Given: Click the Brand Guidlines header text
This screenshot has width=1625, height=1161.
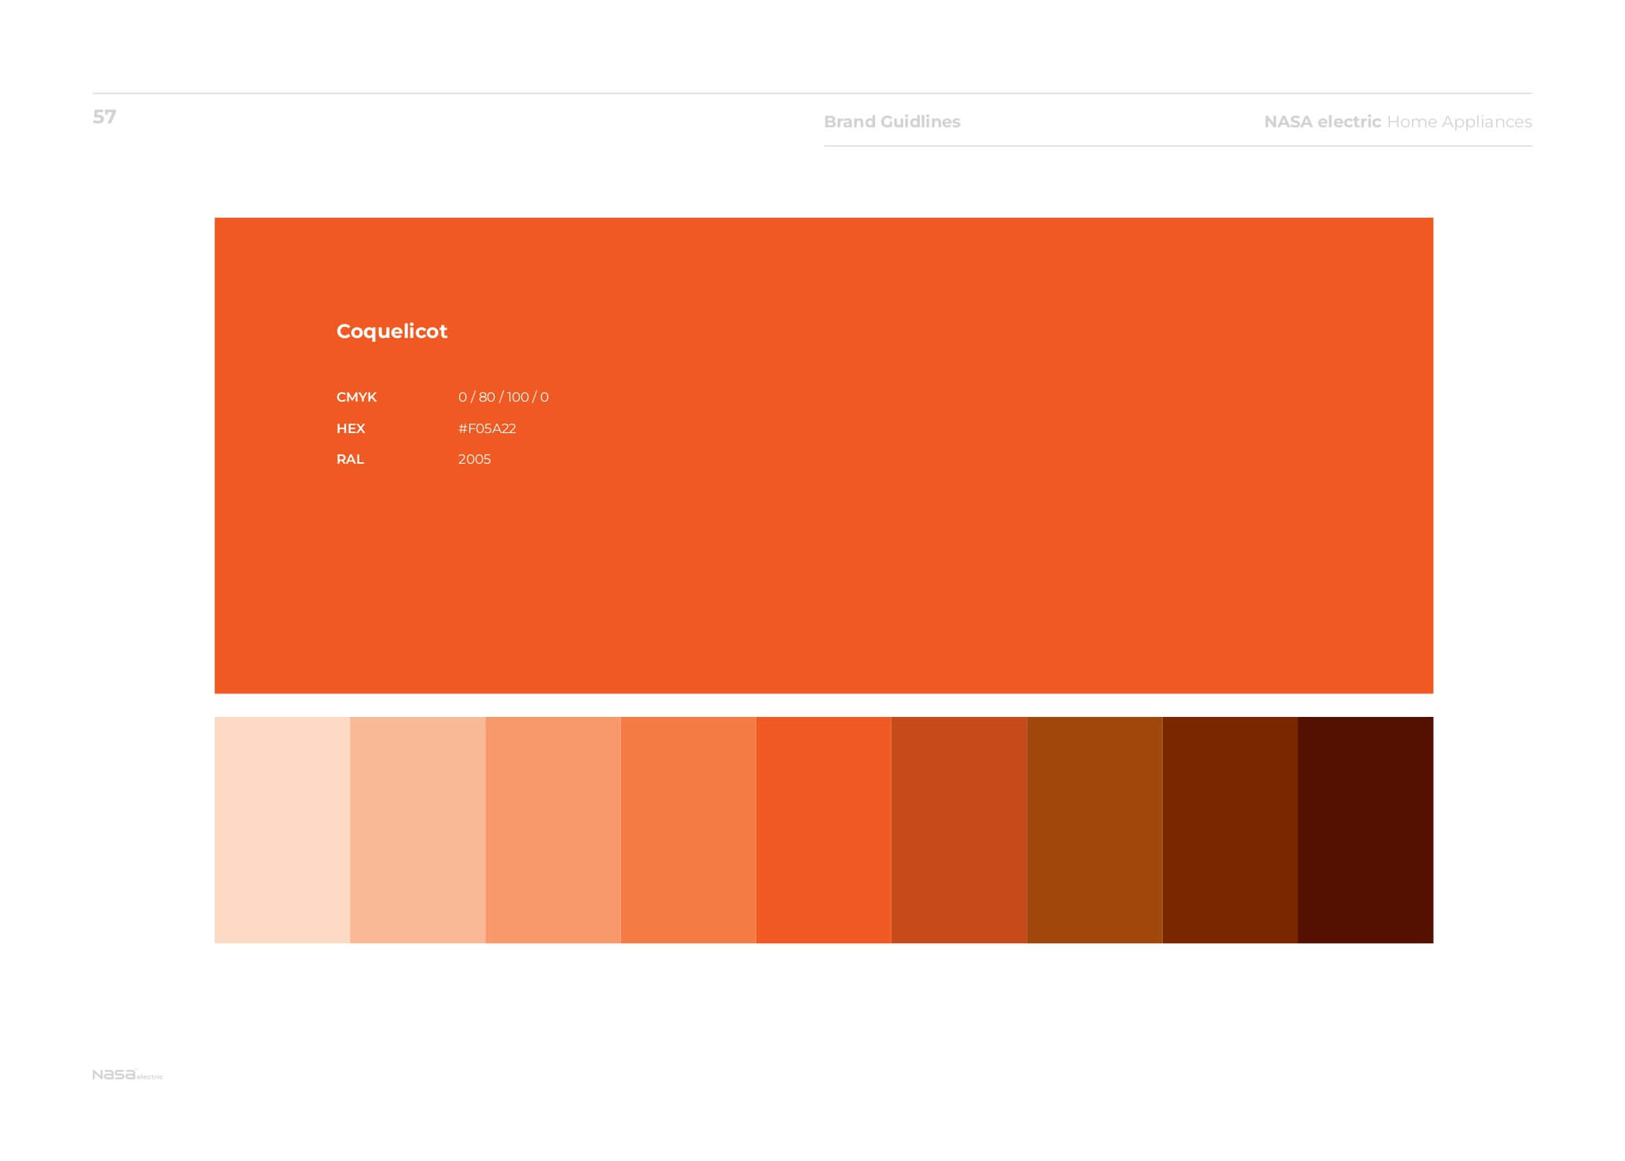Looking at the screenshot, I should coord(892,122).
